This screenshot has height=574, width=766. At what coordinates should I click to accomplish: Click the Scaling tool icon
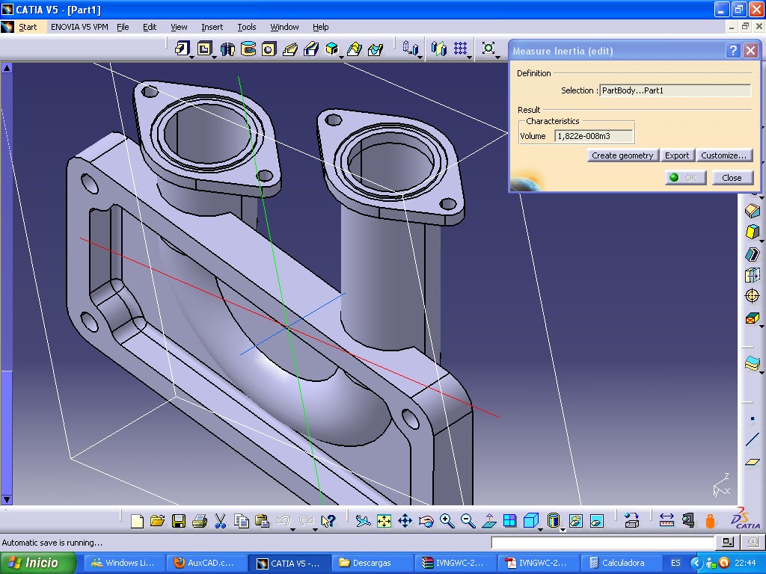(488, 48)
